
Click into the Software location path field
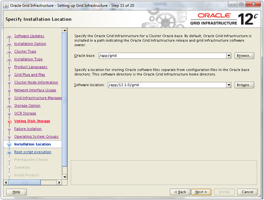167,85
